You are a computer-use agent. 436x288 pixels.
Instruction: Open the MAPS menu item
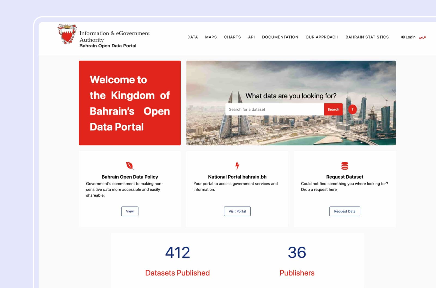pyautogui.click(x=211, y=37)
